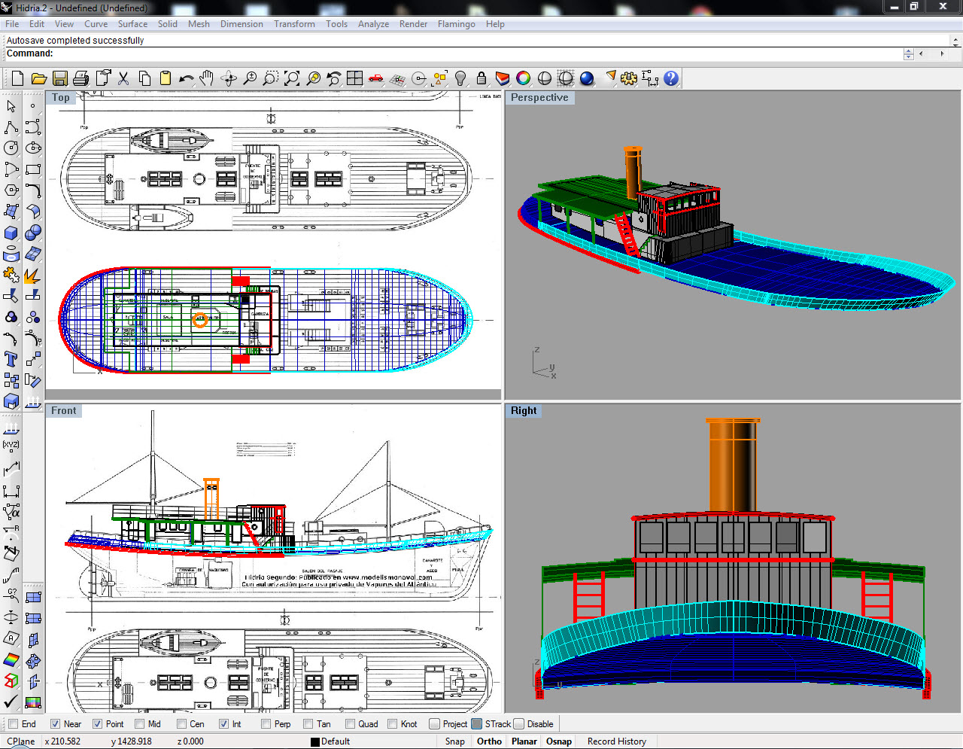Select the blue Box solid tool
Image resolution: width=963 pixels, height=749 pixels.
coord(11,233)
